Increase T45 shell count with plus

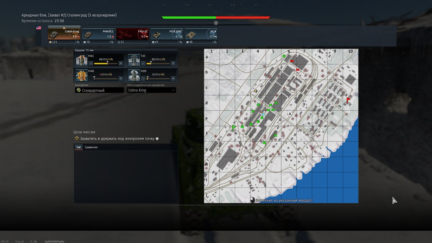tap(173, 63)
